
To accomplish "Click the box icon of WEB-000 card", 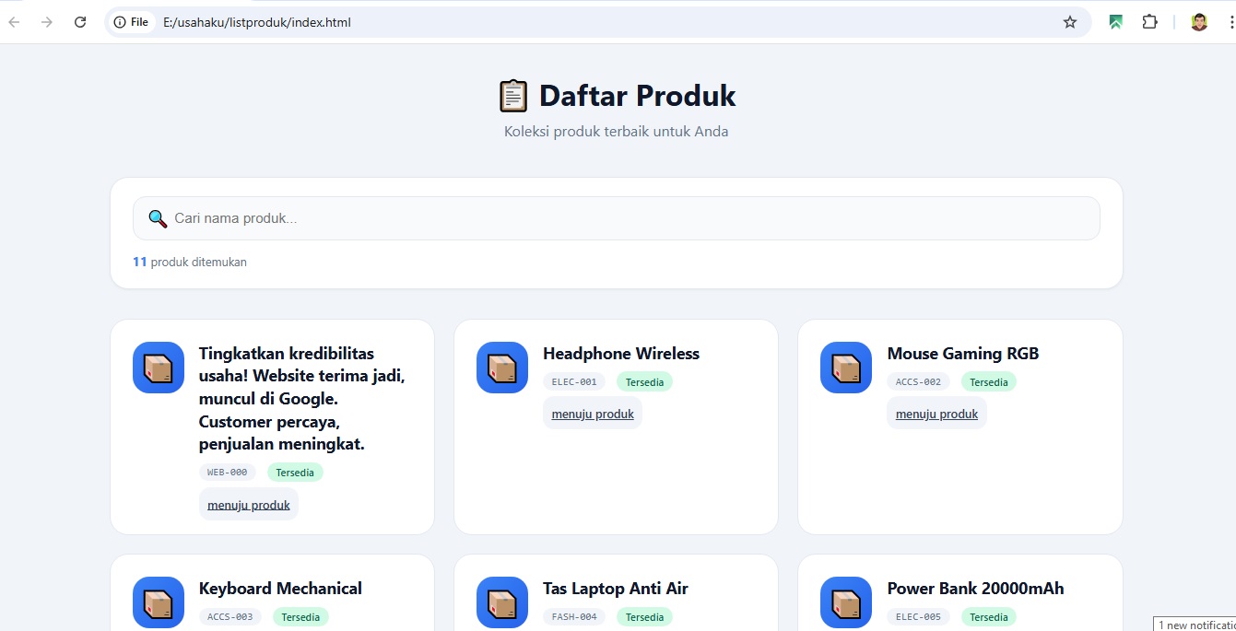I will pos(159,368).
